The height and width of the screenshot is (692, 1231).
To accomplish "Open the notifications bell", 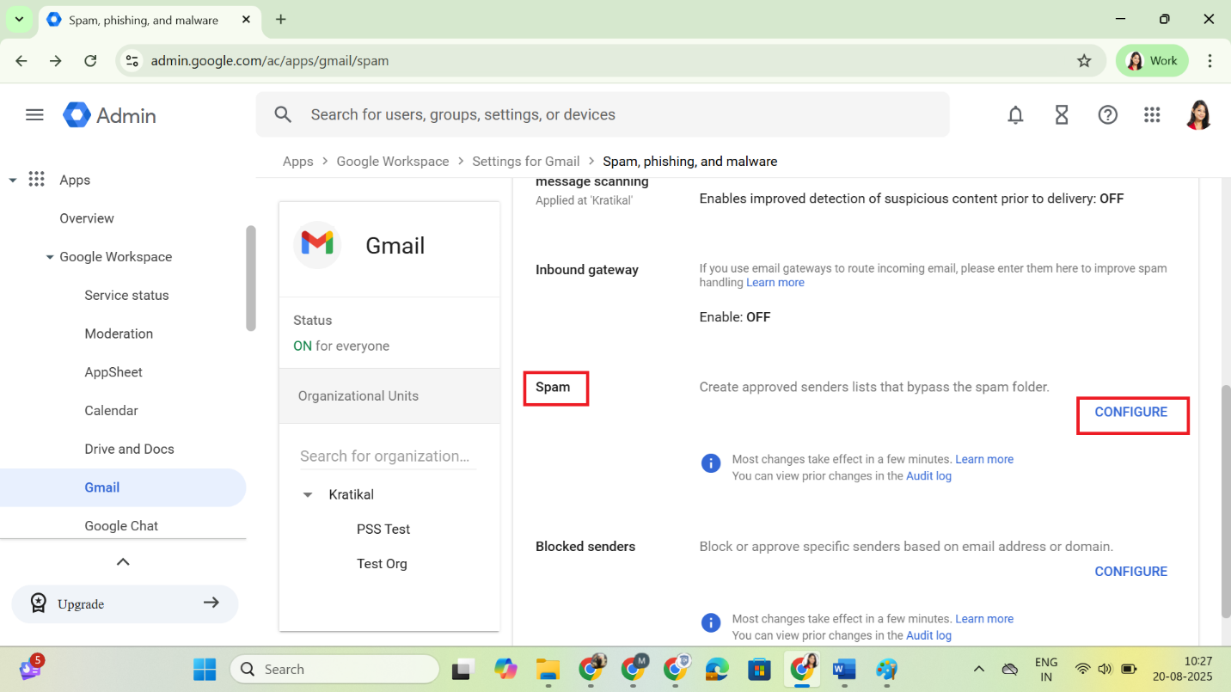I will coord(1015,114).
